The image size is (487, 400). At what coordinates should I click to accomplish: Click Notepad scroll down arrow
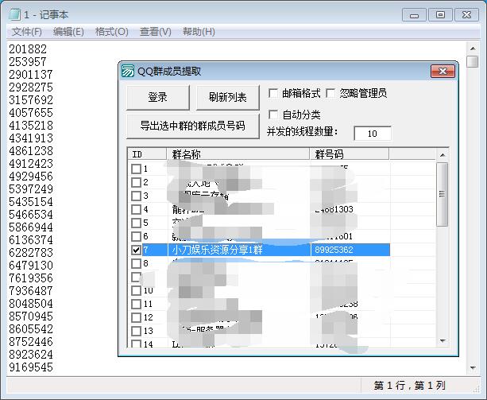pos(473,368)
